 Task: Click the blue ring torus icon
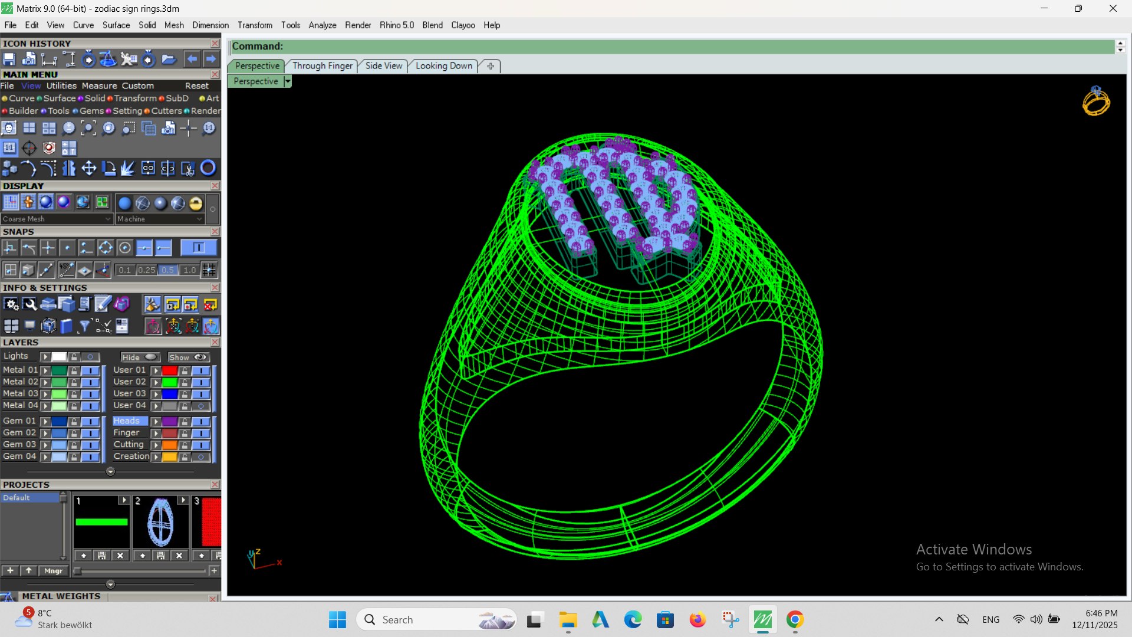[208, 168]
